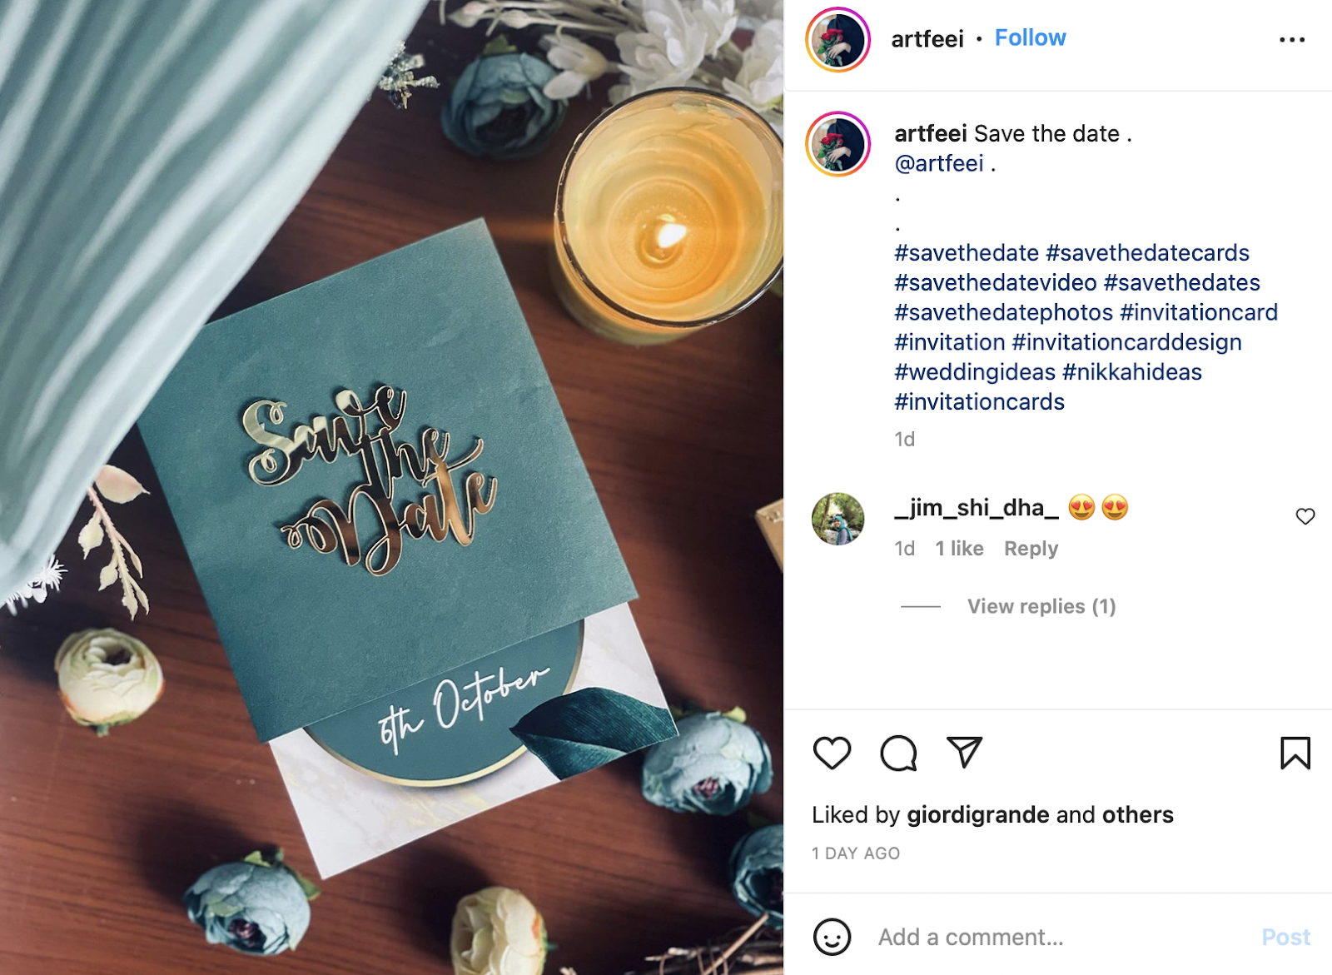This screenshot has width=1332, height=975.
Task: Like the post with heart icon
Action: tap(832, 753)
